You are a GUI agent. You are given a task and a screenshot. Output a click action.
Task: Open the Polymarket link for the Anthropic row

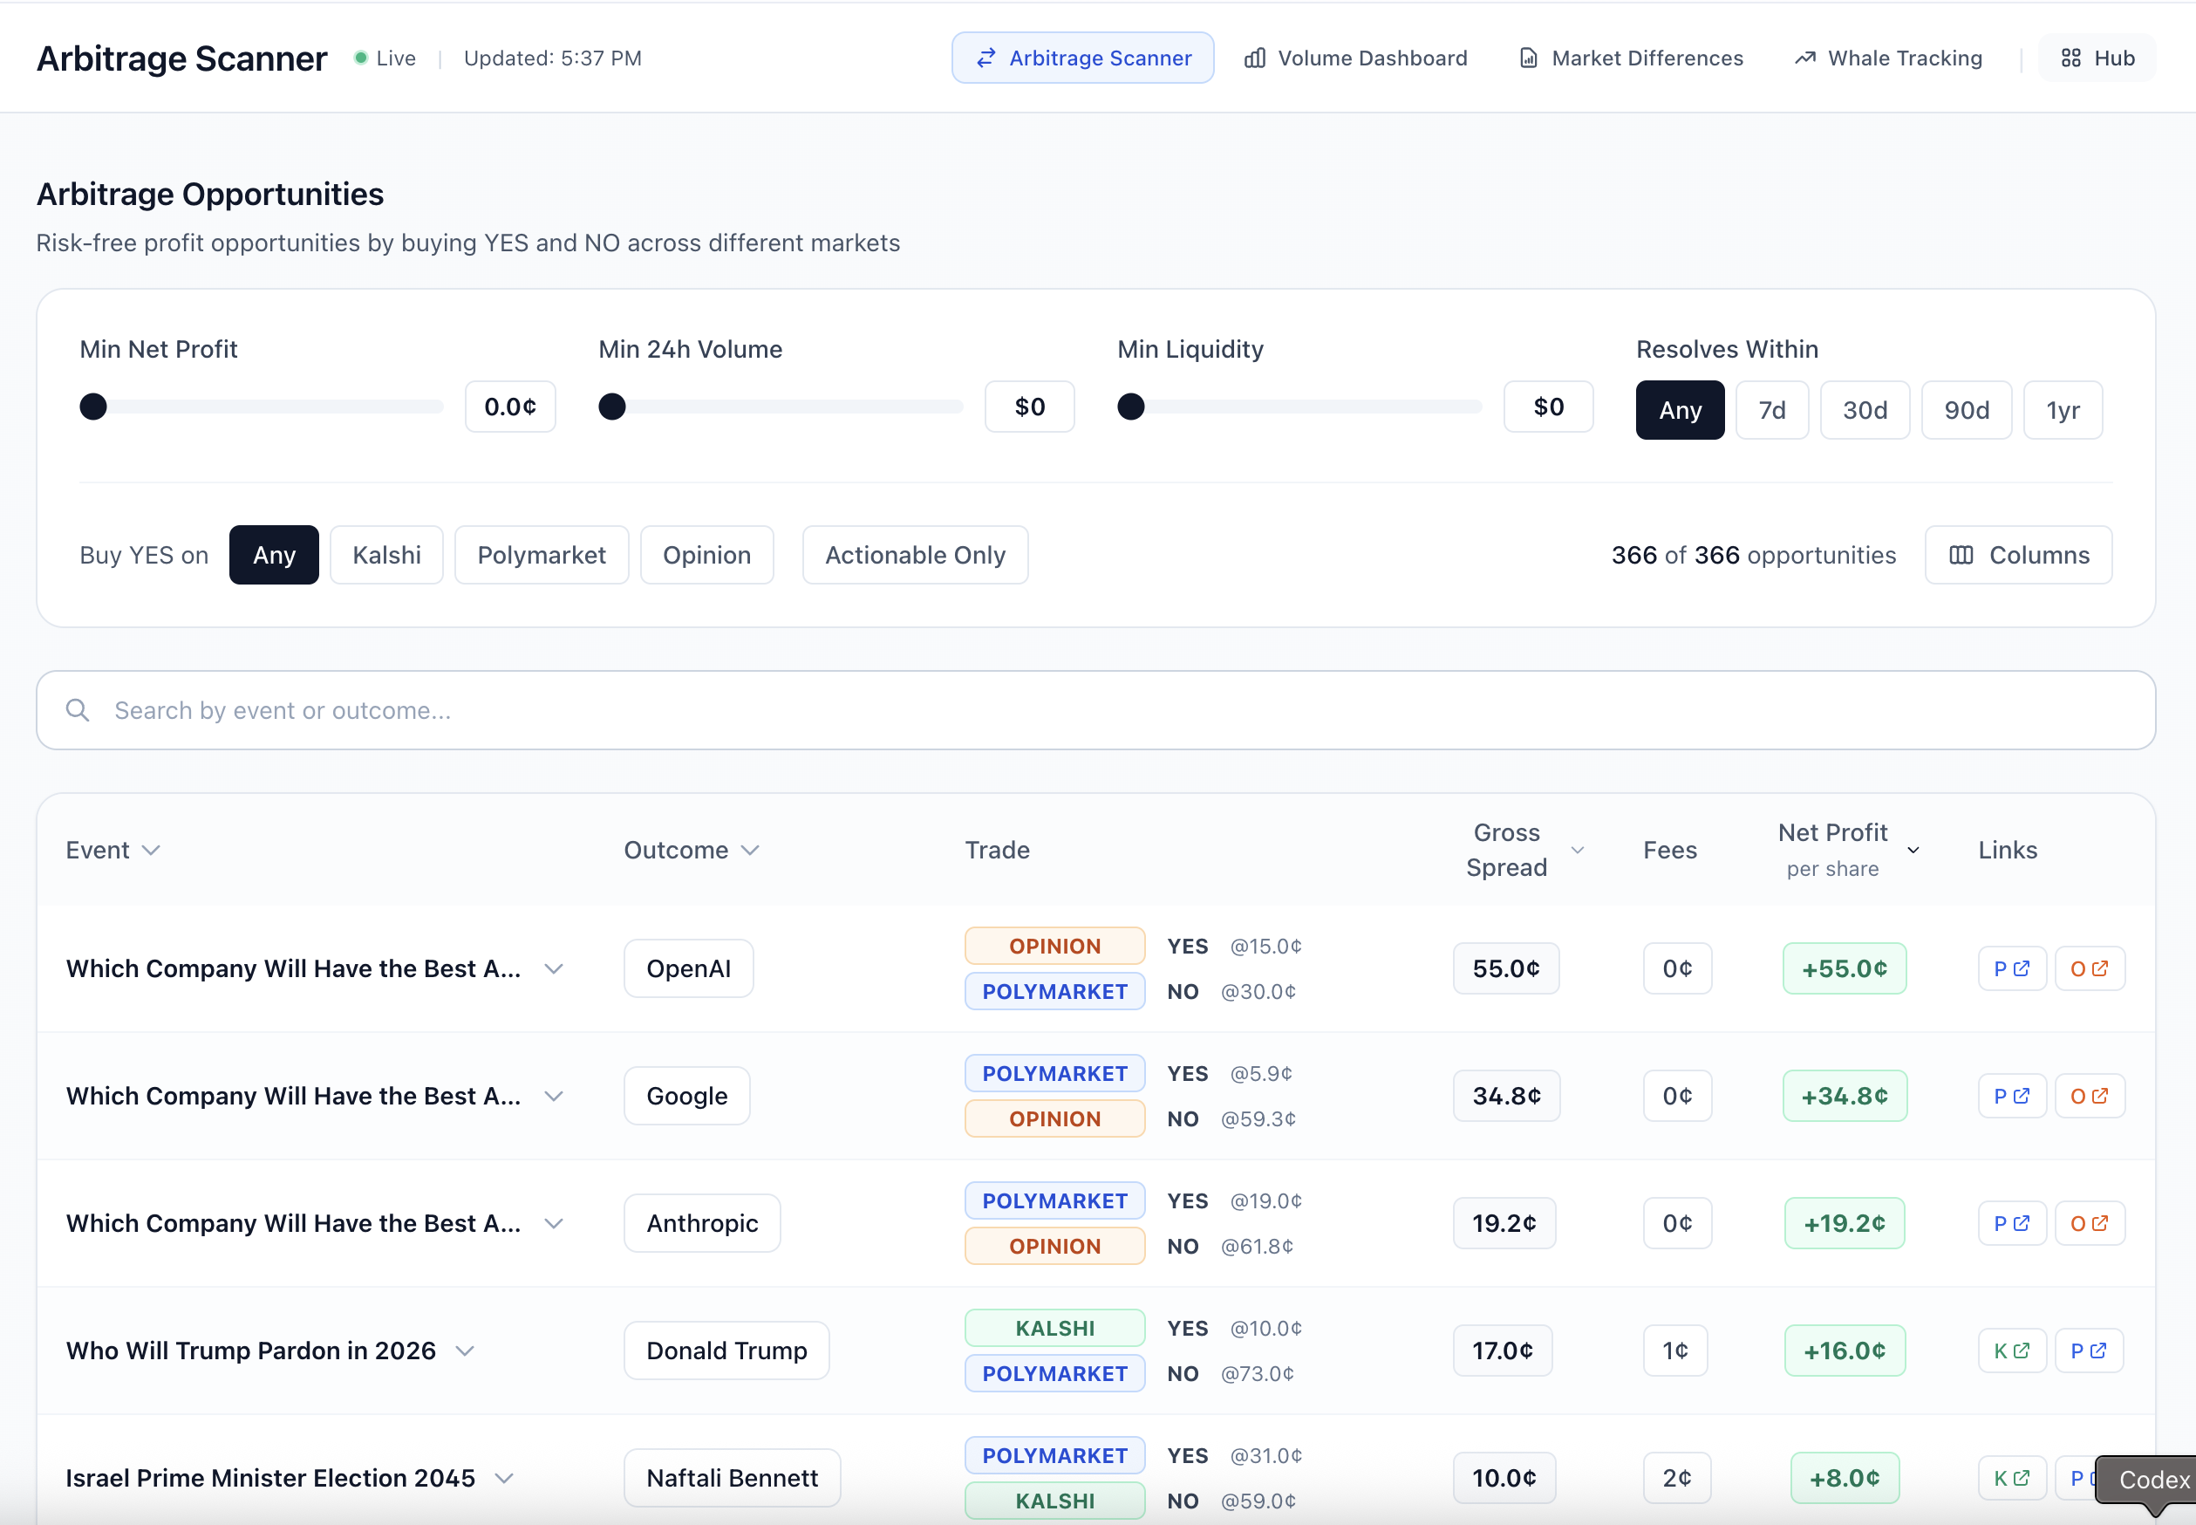point(2011,1222)
